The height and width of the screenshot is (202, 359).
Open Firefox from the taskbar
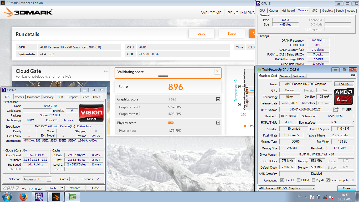[x=23, y=197]
